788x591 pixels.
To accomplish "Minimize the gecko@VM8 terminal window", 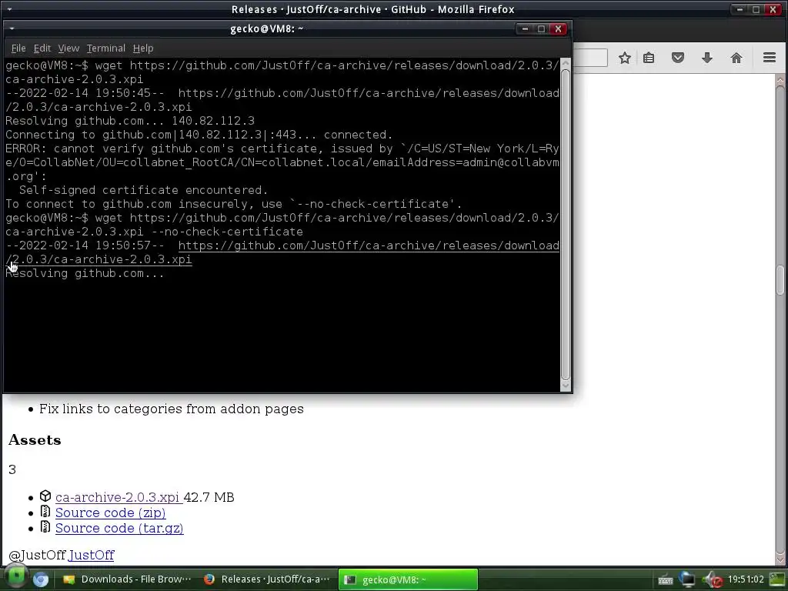I will pos(525,28).
